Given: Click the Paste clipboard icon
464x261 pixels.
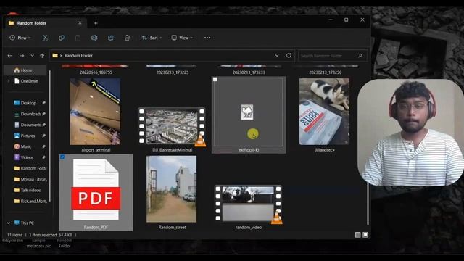Looking at the screenshot, I should (x=78, y=38).
